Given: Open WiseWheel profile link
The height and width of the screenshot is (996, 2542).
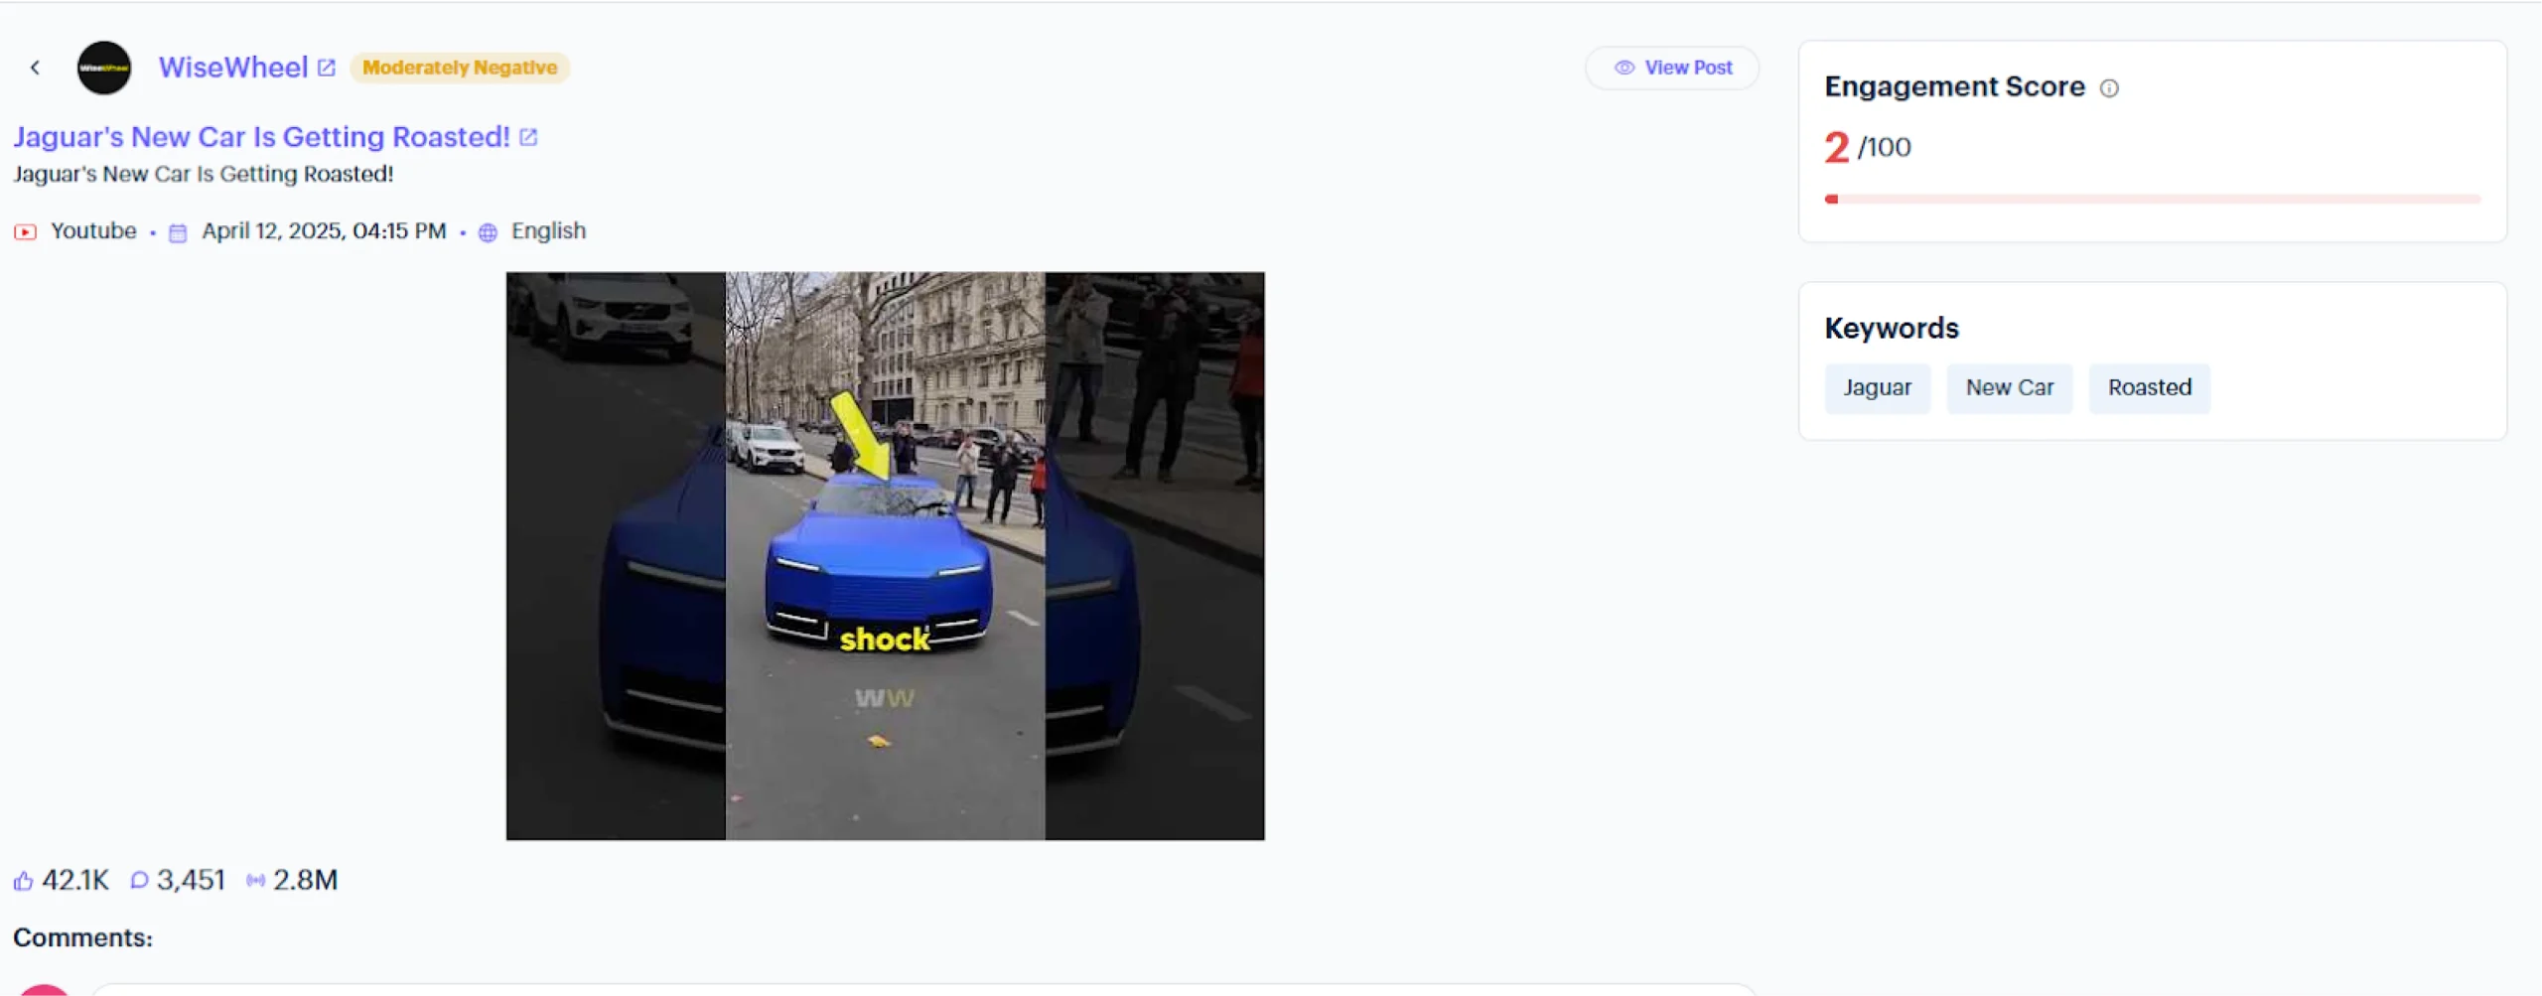Looking at the screenshot, I should [x=233, y=68].
